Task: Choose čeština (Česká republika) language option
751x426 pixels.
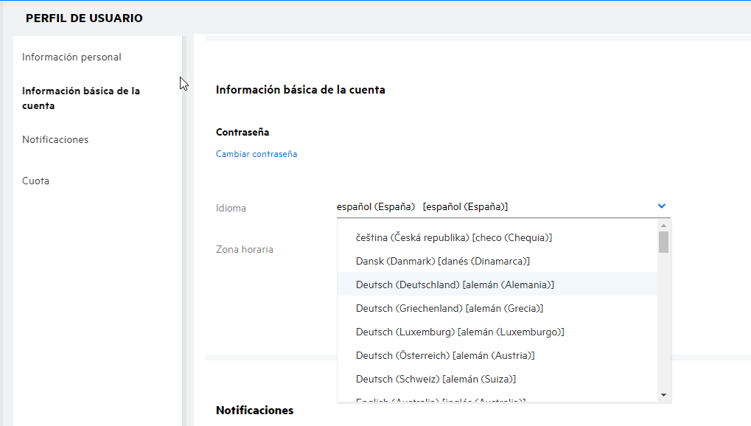Action: [454, 238]
